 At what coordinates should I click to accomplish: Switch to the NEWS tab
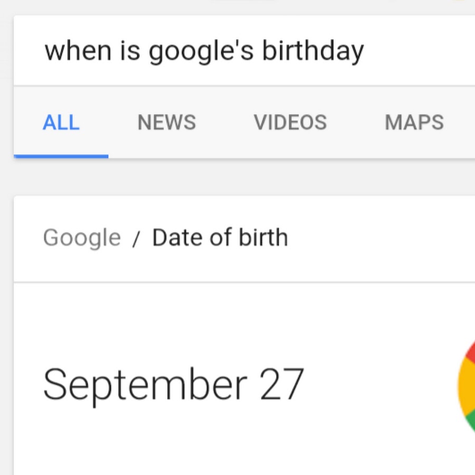coord(166,122)
